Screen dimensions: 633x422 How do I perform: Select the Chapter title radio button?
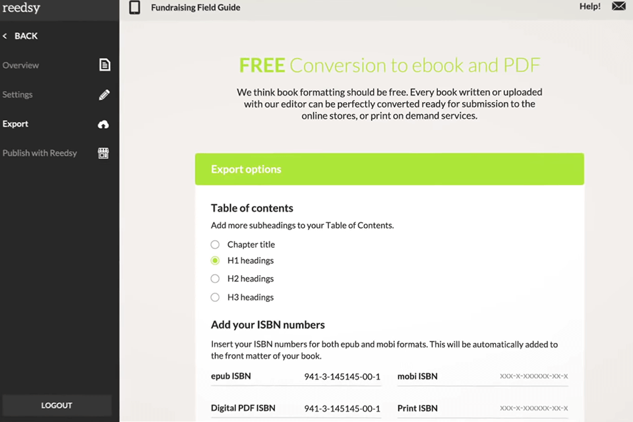(215, 245)
